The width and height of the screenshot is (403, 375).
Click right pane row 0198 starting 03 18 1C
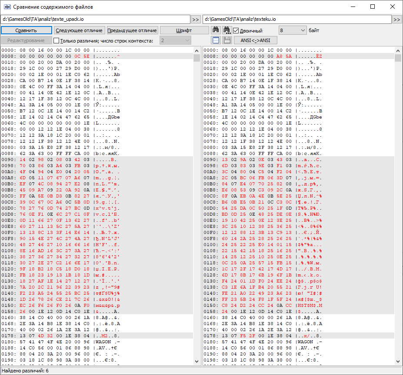click(299, 360)
